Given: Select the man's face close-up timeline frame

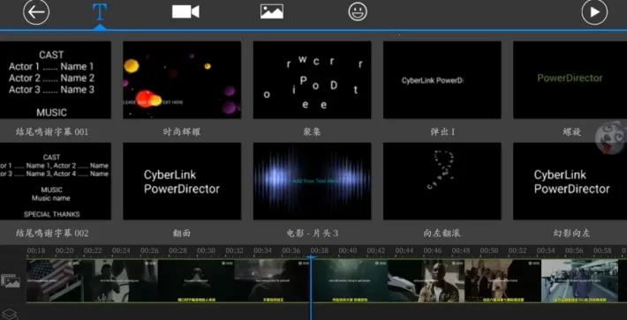Looking at the screenshot, I should click(427, 280).
